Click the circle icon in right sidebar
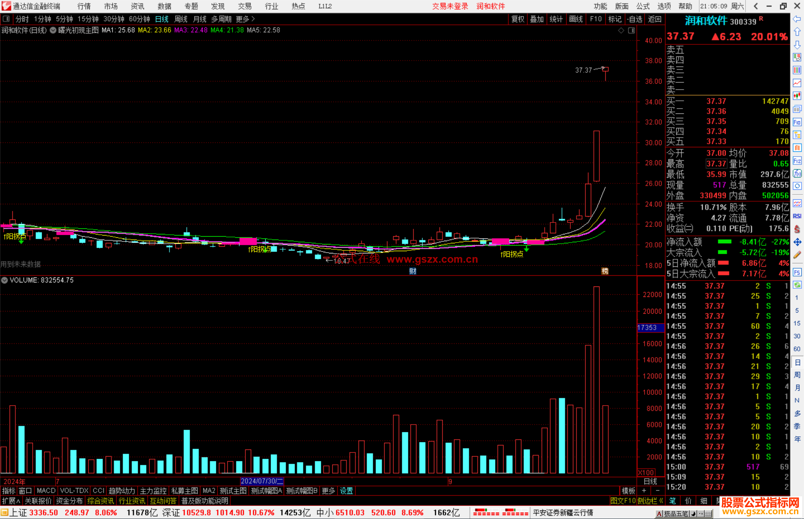 [797, 186]
